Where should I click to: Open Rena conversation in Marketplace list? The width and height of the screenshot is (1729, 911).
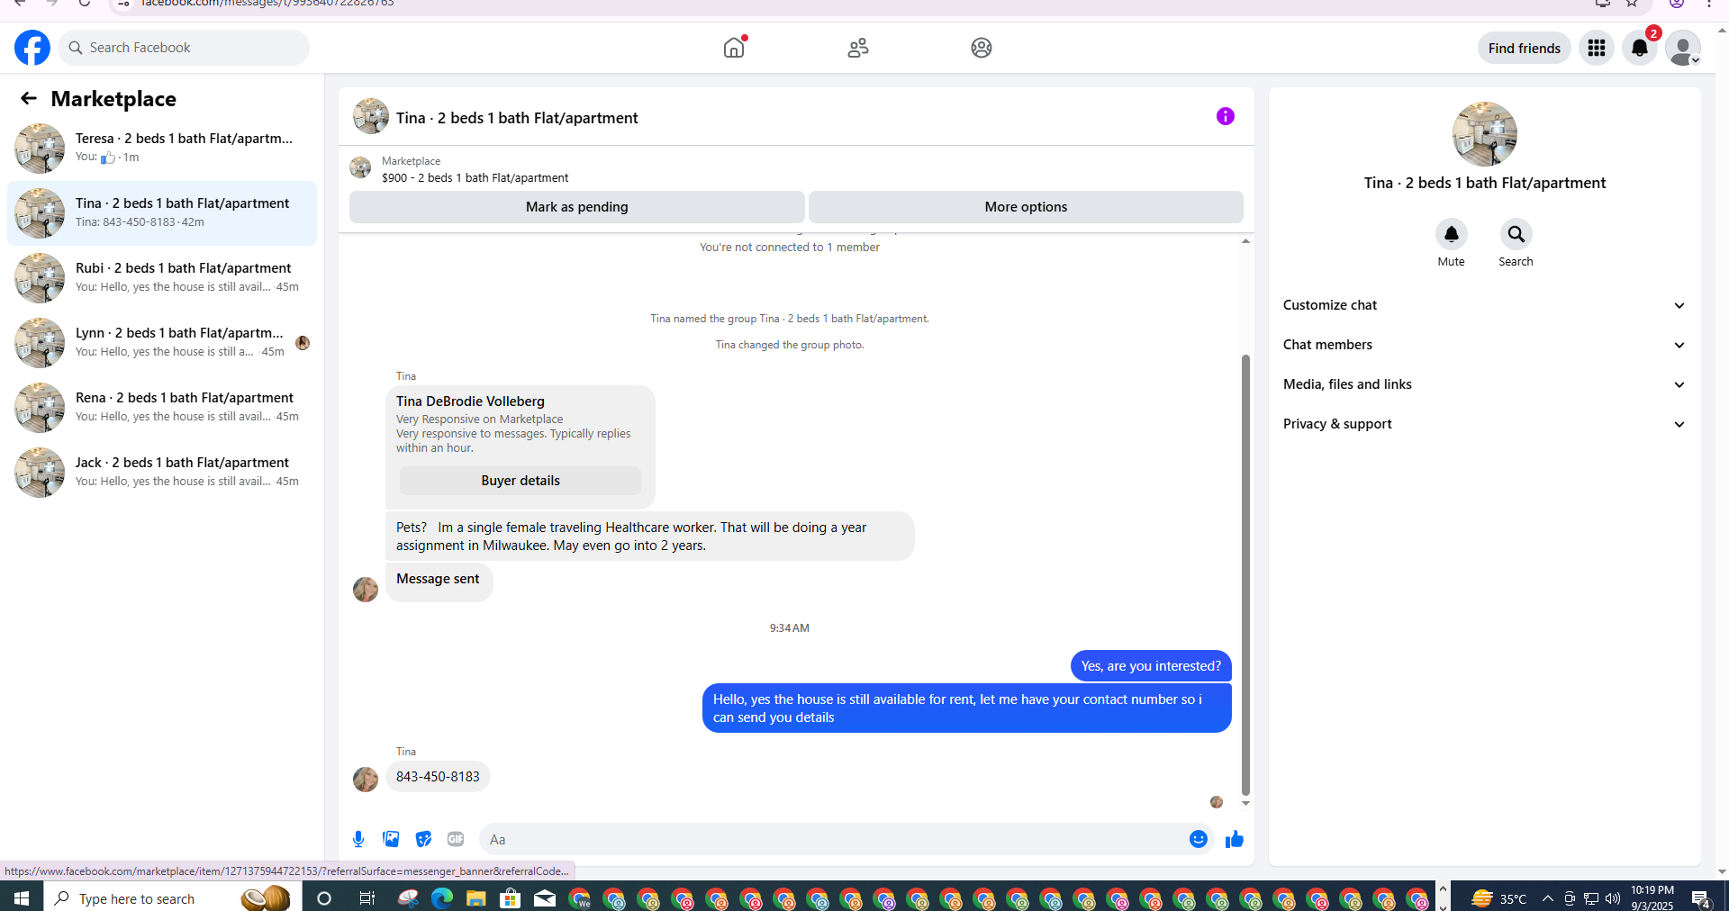pos(162,408)
